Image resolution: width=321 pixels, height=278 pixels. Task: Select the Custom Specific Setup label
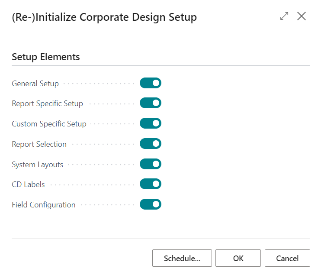coord(49,124)
